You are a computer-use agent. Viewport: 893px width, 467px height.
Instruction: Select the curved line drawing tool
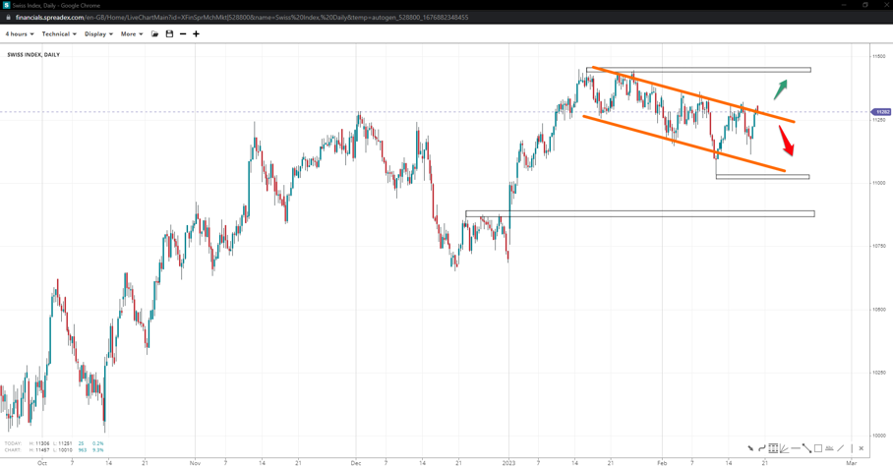click(761, 448)
